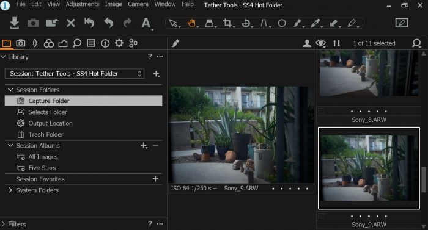Open the Output gear tool tab
The height and width of the screenshot is (230, 428).
click(119, 43)
